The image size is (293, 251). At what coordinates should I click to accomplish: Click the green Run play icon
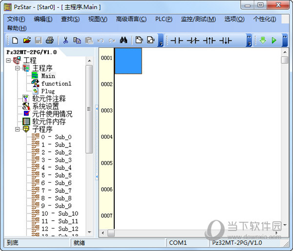point(274,41)
